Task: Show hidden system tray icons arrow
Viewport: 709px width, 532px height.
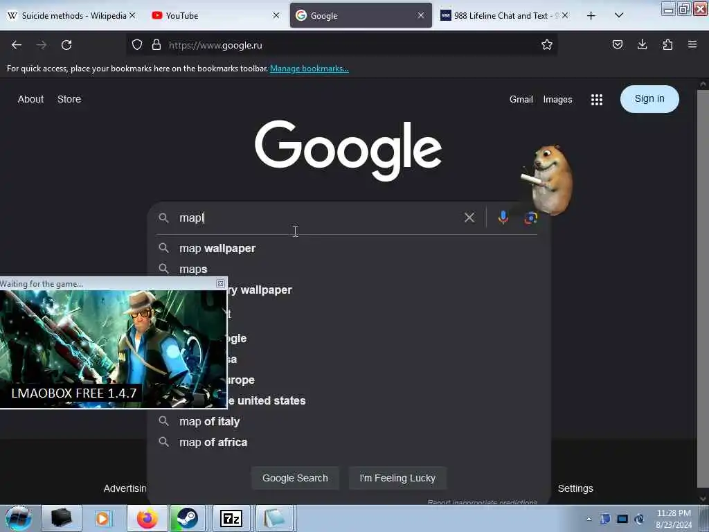Action: [x=589, y=520]
